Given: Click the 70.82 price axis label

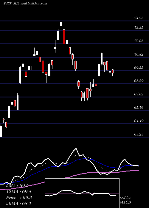Looking at the screenshot, I should tap(139, 54).
